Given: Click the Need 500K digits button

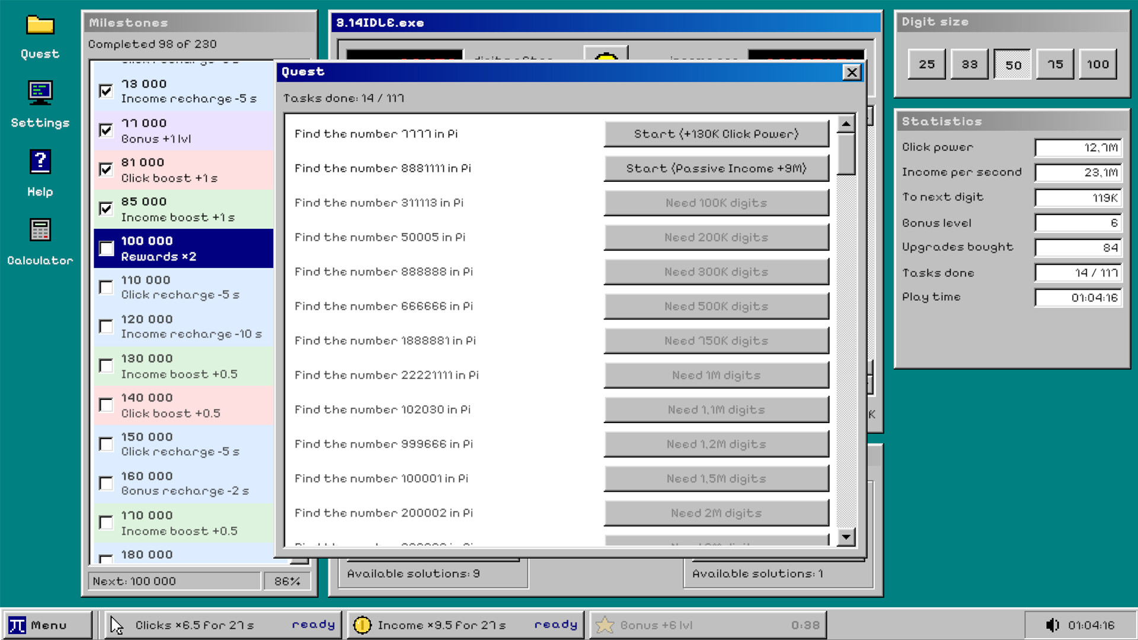Looking at the screenshot, I should coord(716,306).
